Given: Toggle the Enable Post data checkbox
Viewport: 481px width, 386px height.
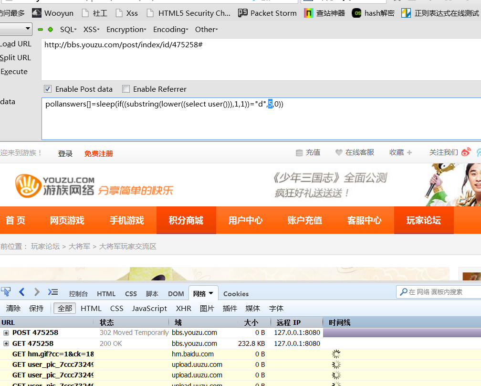Looking at the screenshot, I should click(x=48, y=89).
